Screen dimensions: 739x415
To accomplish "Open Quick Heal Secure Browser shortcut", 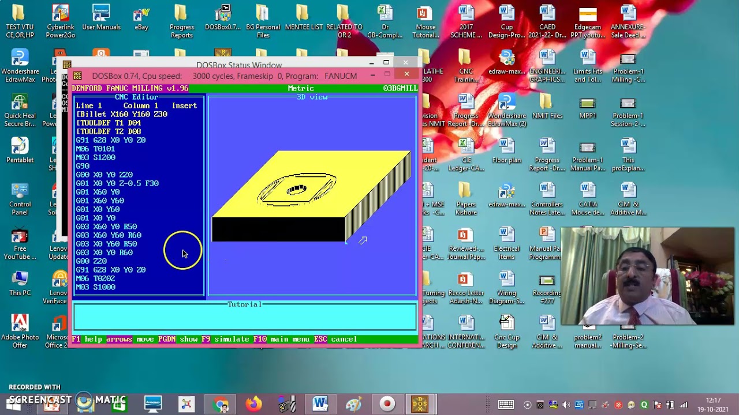I will (x=20, y=110).
